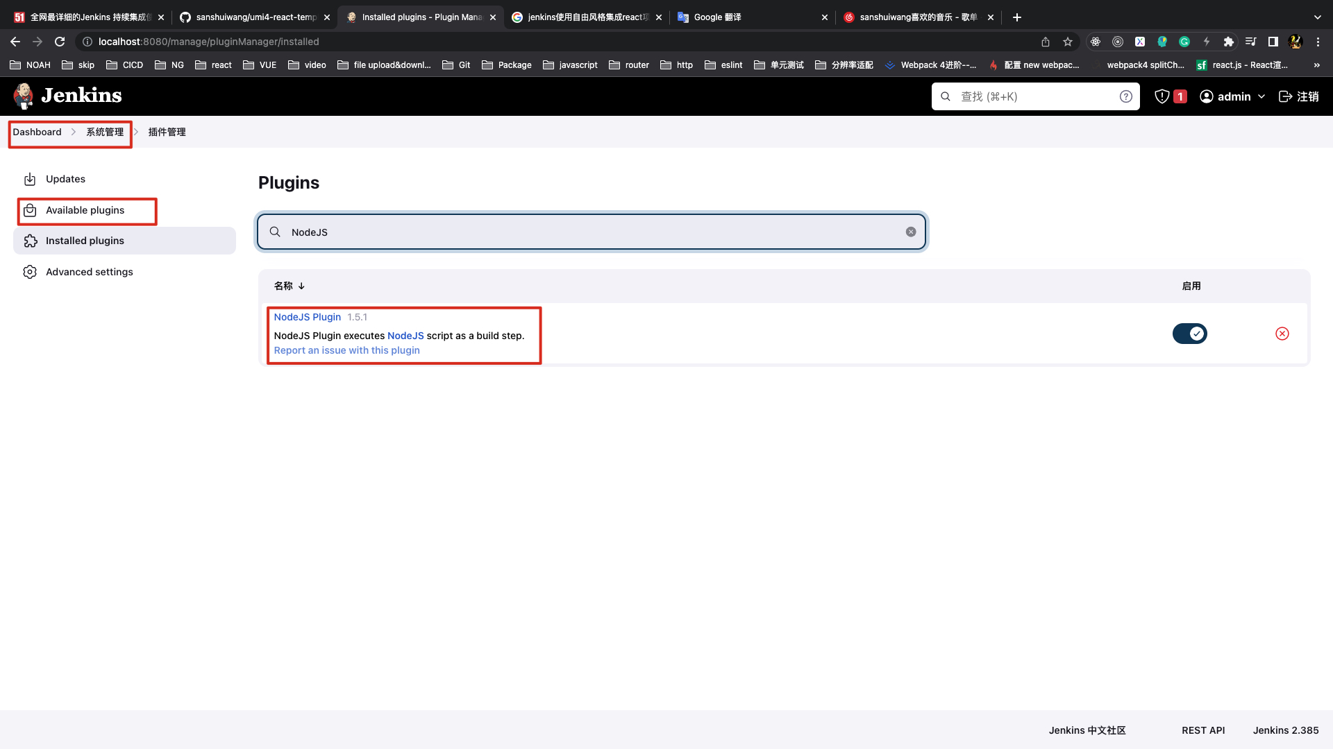
Task: Click the Chrome profile avatar
Action: pos(1296,42)
